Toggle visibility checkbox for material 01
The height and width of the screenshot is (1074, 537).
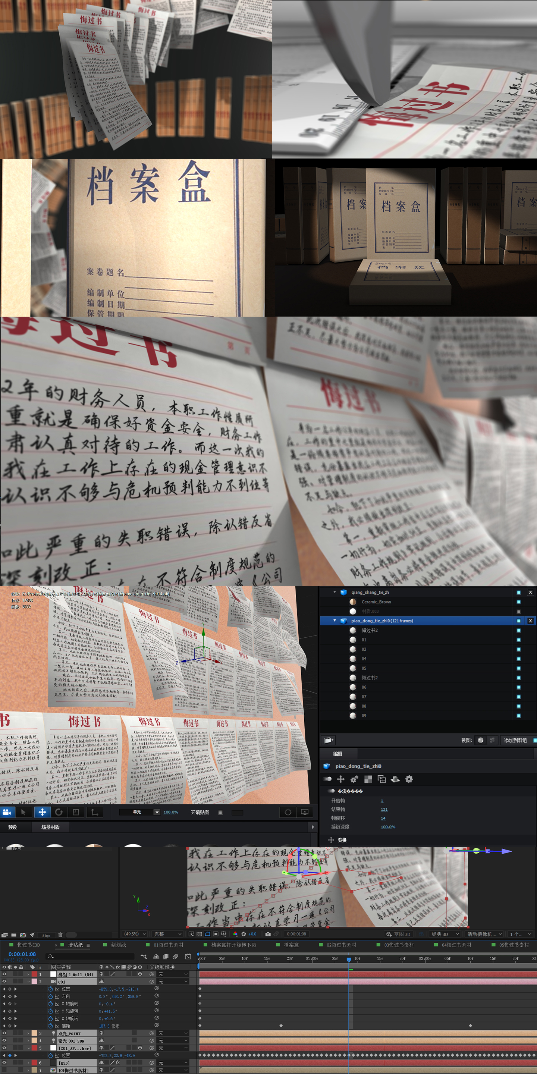[x=519, y=640]
